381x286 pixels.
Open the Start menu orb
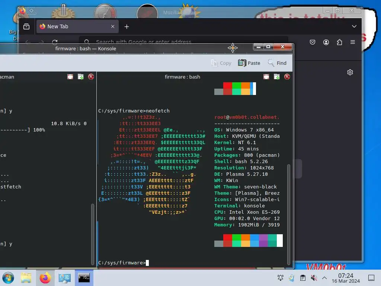tap(8, 278)
